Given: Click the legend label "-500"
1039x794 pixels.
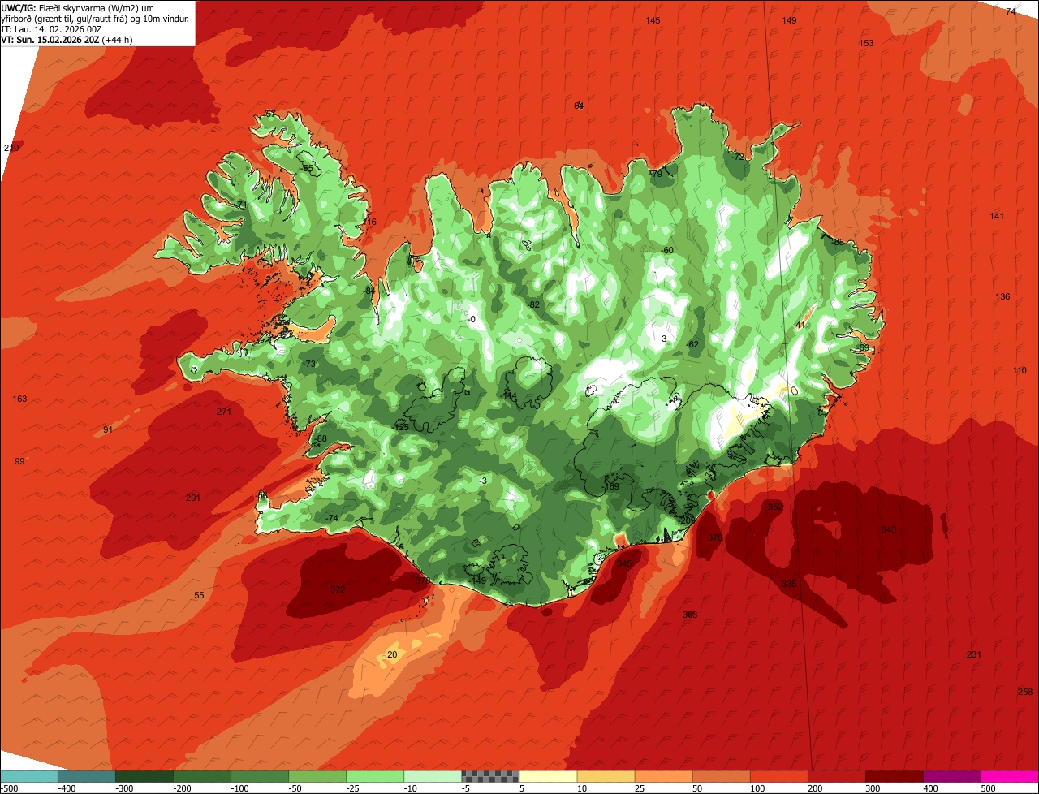Looking at the screenshot, I should tap(7, 788).
